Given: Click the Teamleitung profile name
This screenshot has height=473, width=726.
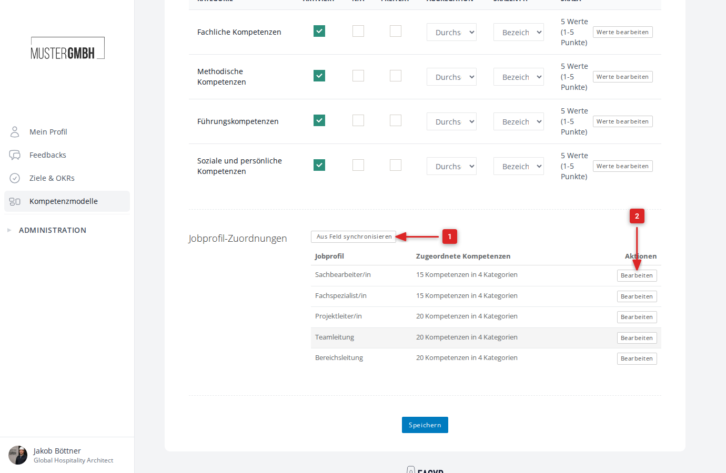Looking at the screenshot, I should click(335, 337).
